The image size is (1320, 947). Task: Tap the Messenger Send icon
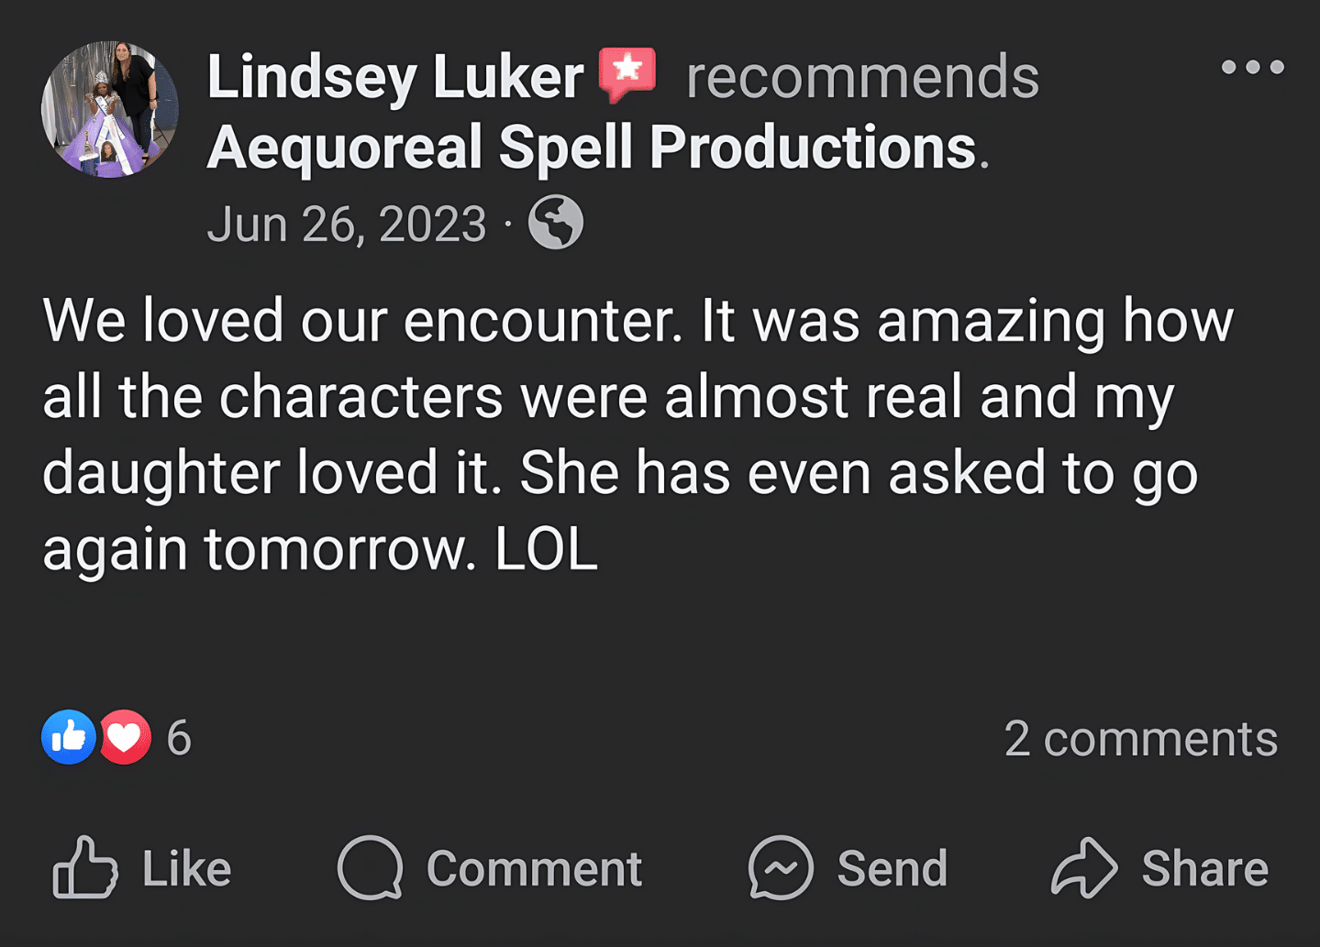(781, 867)
